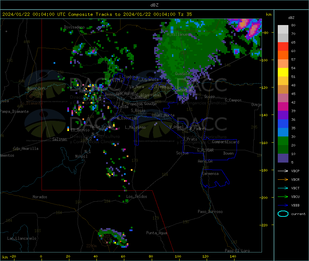The height and width of the screenshot is (261, 309).
Task: Click the green VBCU arrow in legend
Action: click(283, 197)
